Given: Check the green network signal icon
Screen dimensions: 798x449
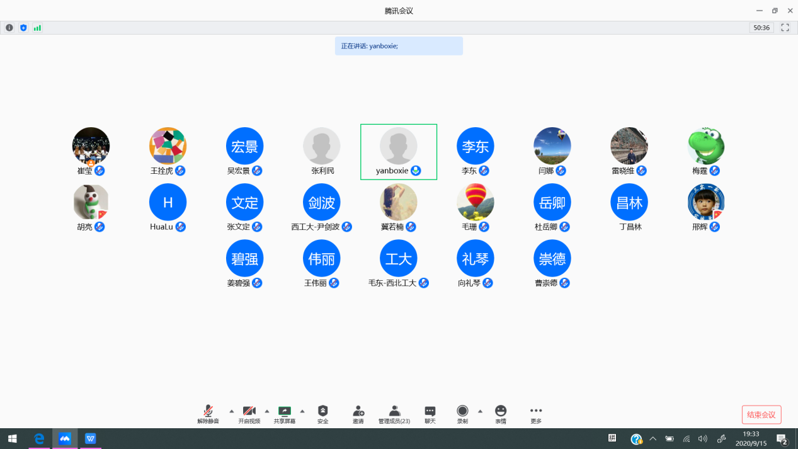Looking at the screenshot, I should pyautogui.click(x=37, y=28).
